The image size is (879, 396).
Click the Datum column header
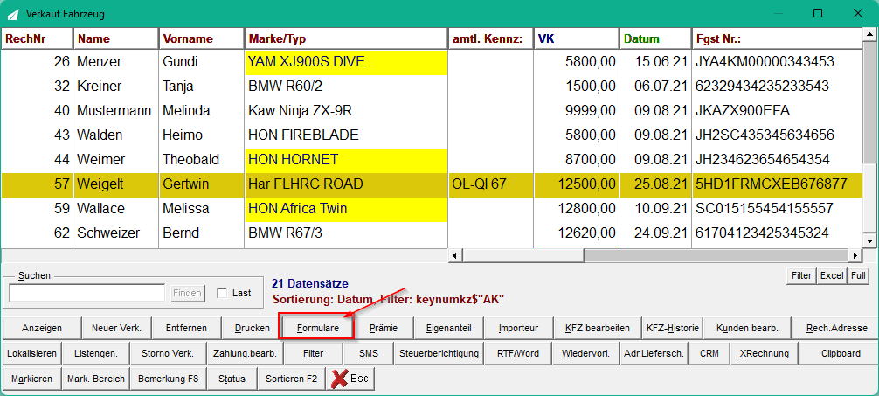pos(655,38)
